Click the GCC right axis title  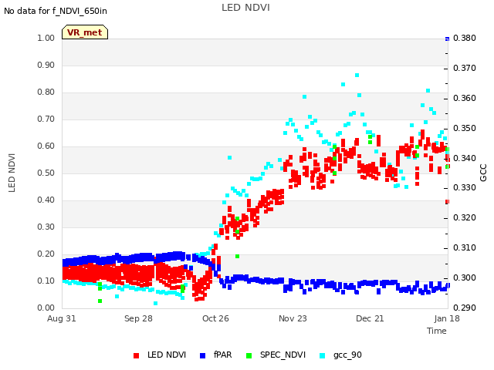coord(483,173)
